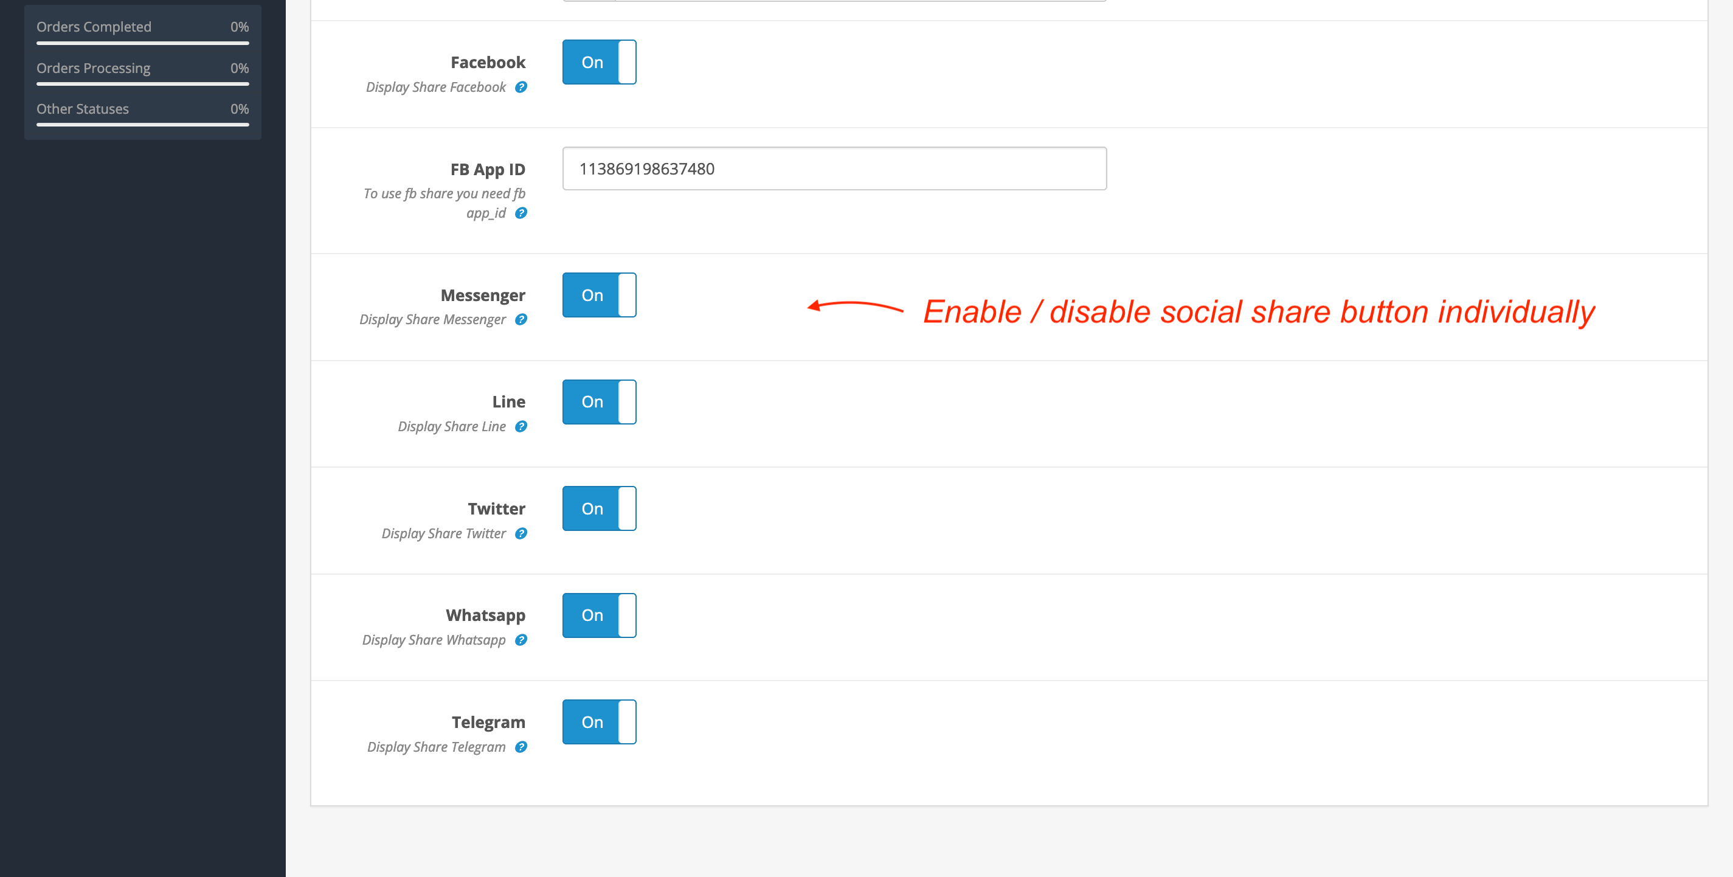Click the Other Statuses progress bar

pos(143,125)
